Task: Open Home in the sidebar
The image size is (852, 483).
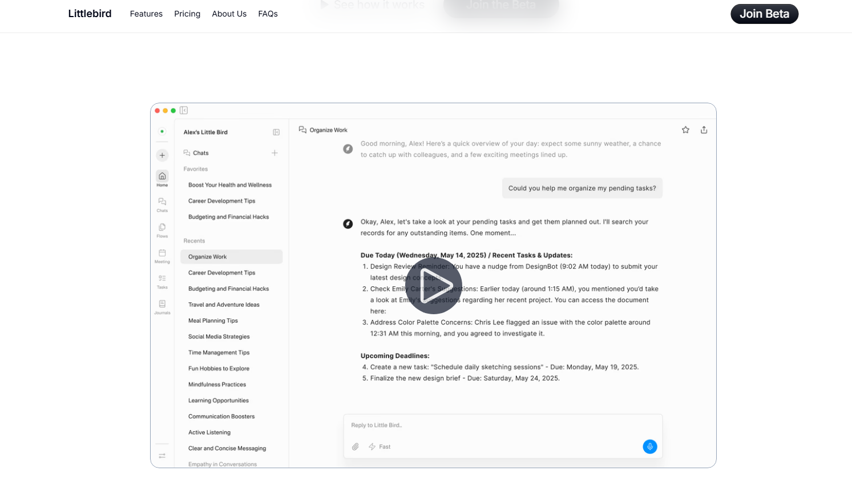Action: [x=162, y=178]
